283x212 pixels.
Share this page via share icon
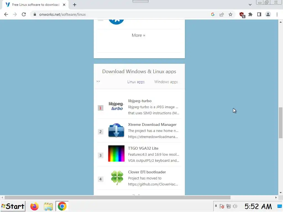click(x=222, y=14)
